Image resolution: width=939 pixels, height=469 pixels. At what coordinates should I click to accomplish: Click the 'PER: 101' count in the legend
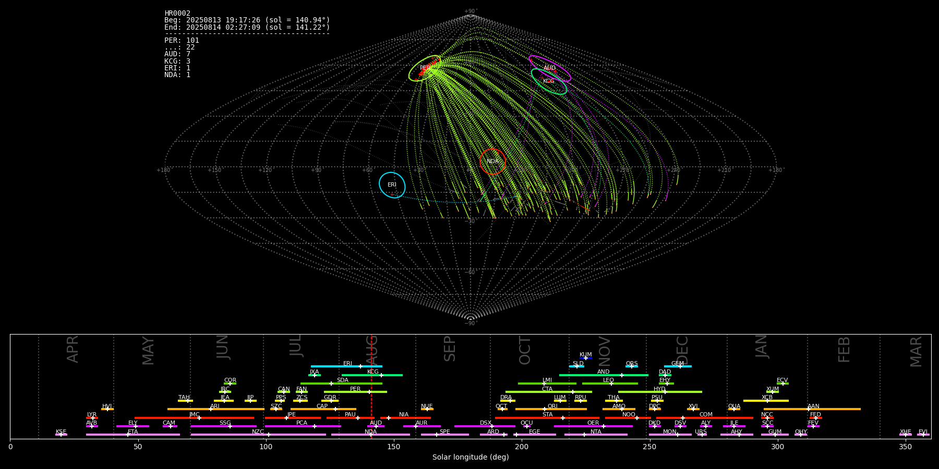(182, 41)
